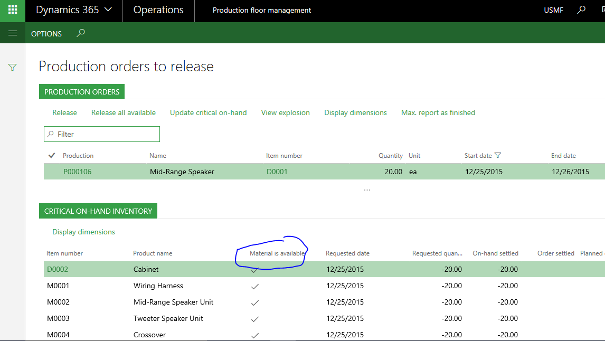The width and height of the screenshot is (605, 341).
Task: Click inside the Filter input field
Action: pos(101,134)
